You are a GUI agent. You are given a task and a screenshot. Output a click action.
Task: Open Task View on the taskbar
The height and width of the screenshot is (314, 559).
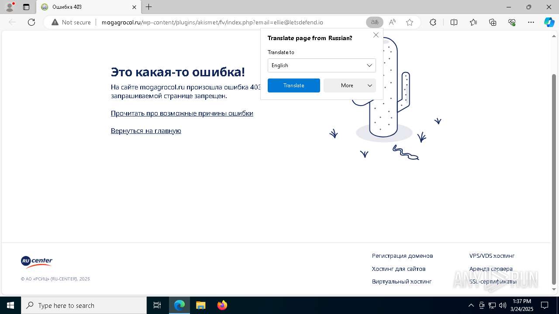[x=157, y=305]
